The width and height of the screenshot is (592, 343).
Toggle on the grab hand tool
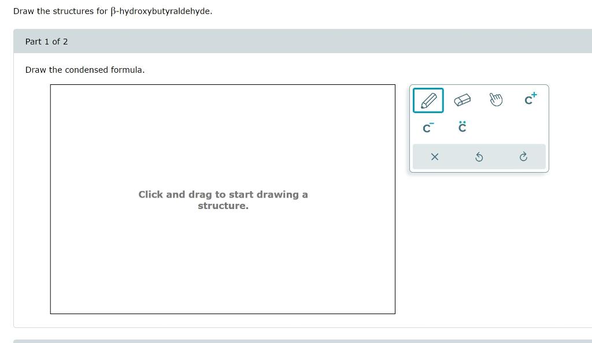(496, 100)
